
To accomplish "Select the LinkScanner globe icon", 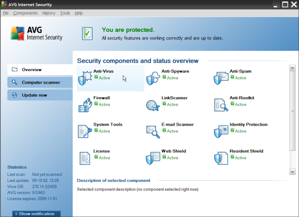I will click(153, 106).
